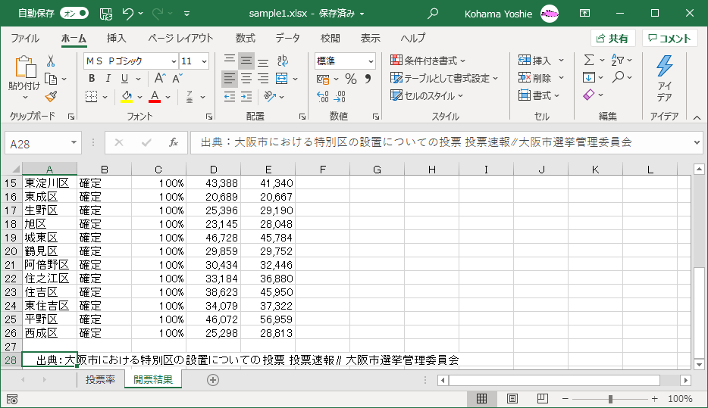
Task: Open accounting number format icon
Action: click(323, 79)
